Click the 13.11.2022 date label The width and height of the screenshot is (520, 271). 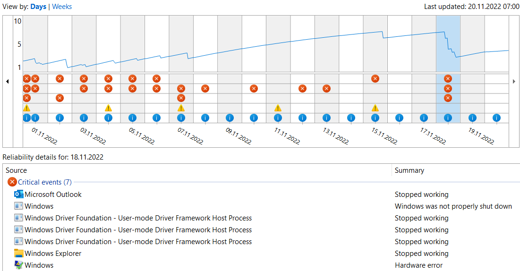click(x=335, y=136)
